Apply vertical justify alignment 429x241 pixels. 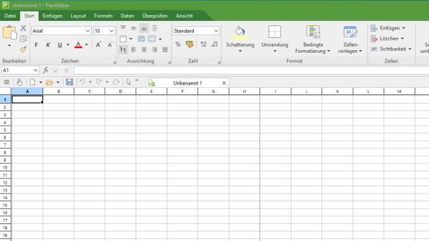pos(155,28)
